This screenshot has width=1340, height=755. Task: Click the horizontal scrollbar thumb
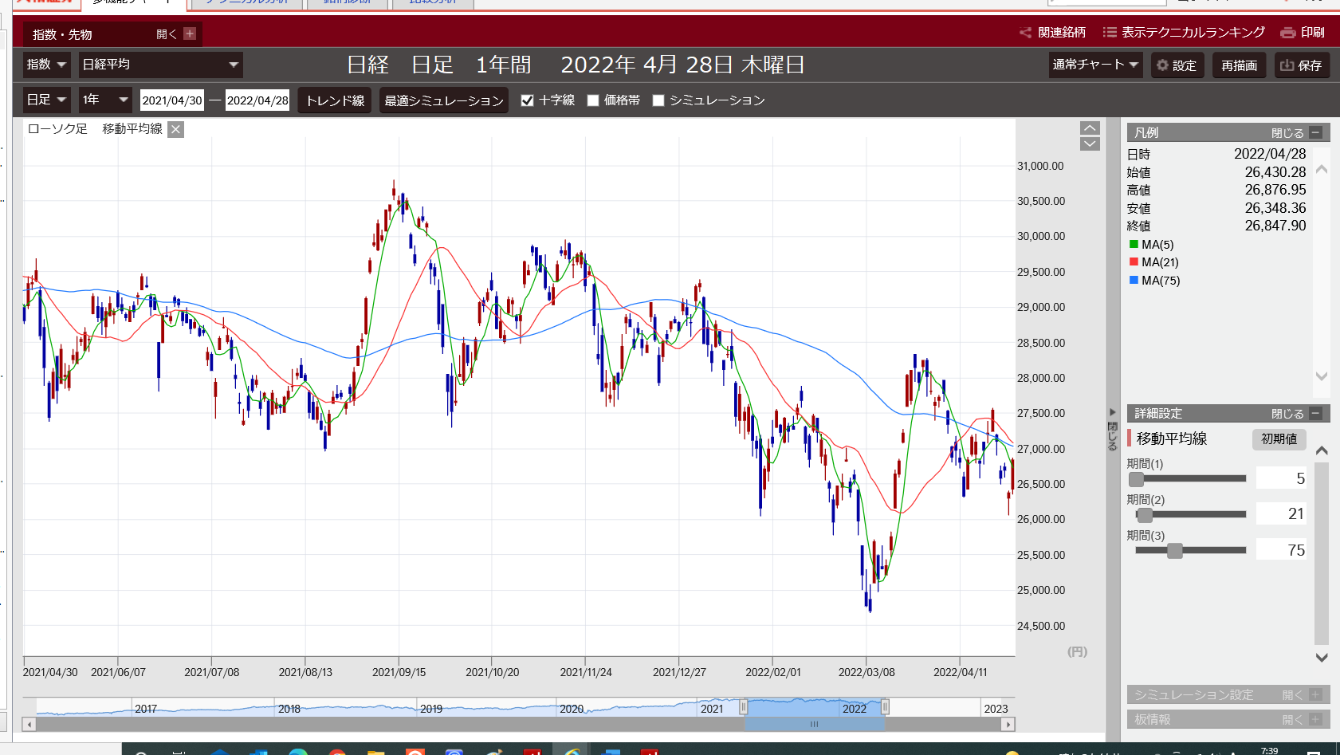pos(814,725)
